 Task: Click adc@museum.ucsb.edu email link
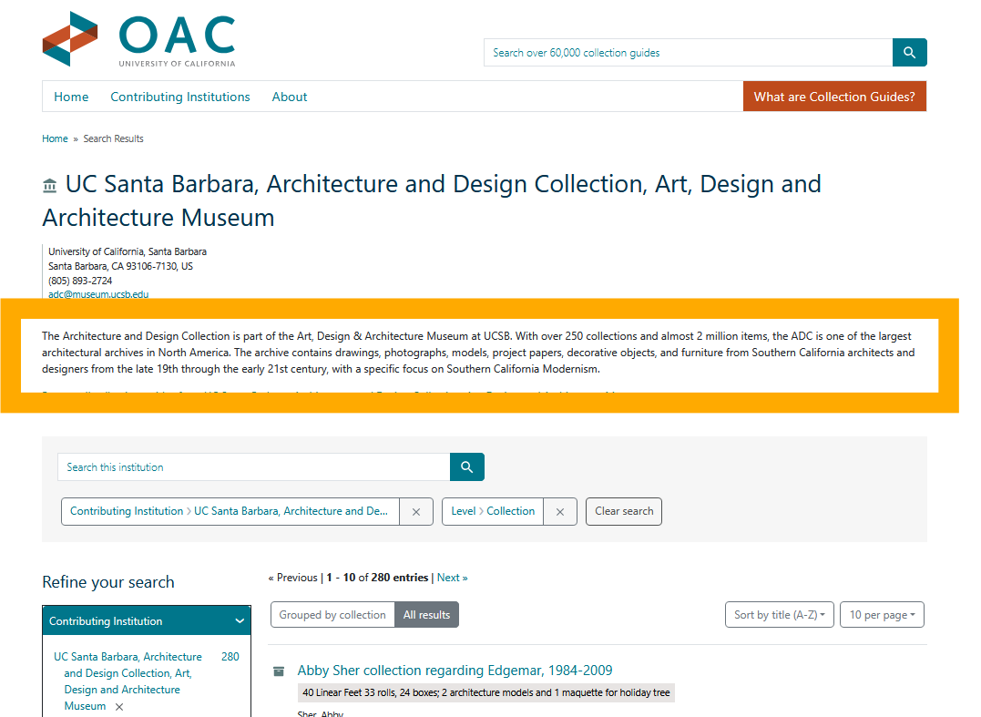[98, 294]
